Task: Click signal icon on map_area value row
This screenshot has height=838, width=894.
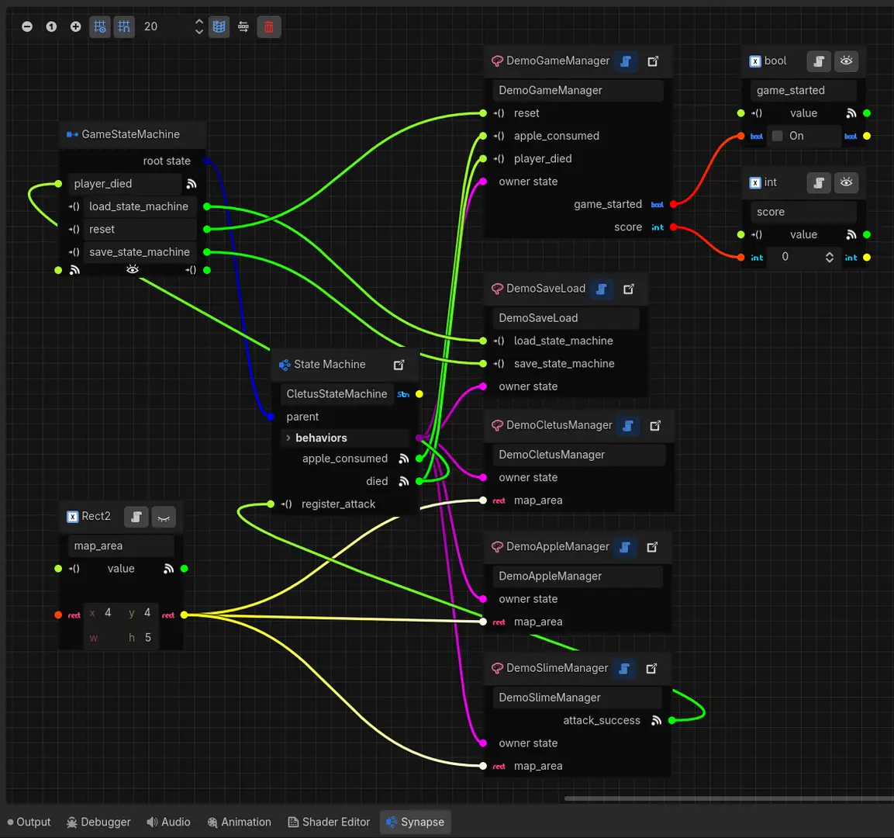Action: [x=169, y=569]
